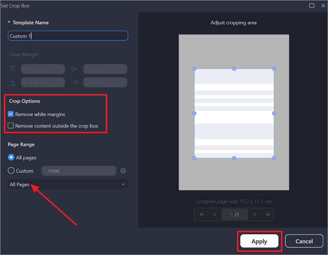This screenshot has height=255, width=328.
Task: Click the Cancel button
Action: [304, 241]
